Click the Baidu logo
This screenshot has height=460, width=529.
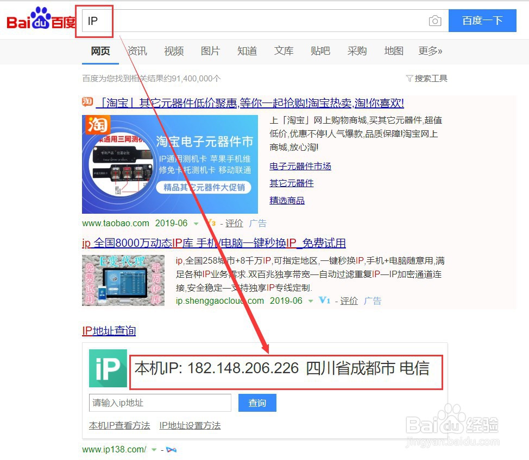point(41,19)
